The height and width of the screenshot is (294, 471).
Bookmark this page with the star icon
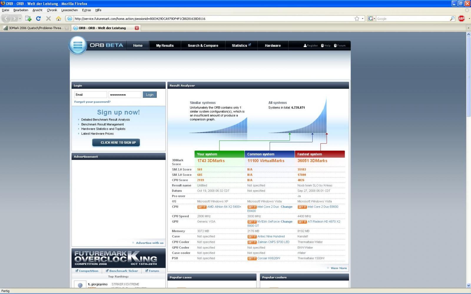coord(357,19)
